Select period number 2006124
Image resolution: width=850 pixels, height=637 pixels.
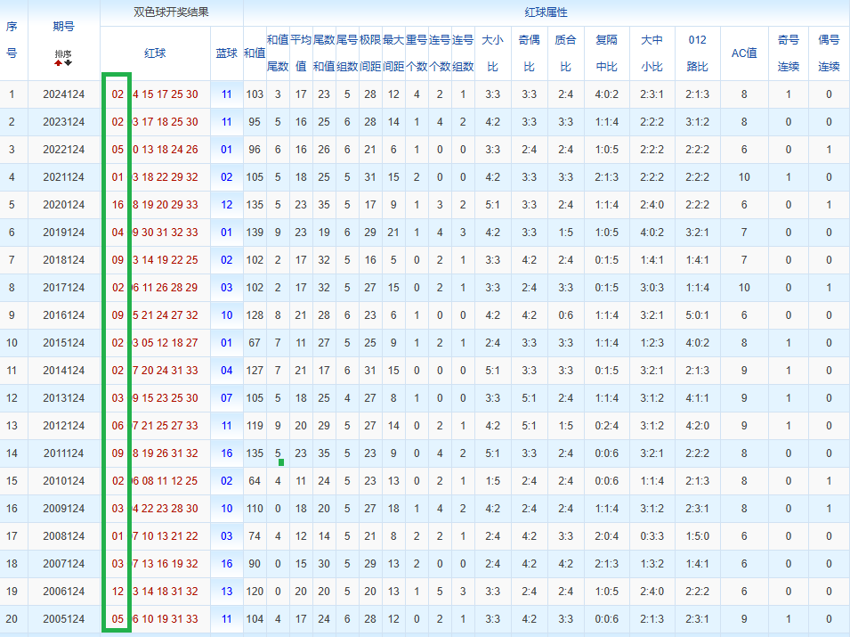[x=63, y=592]
